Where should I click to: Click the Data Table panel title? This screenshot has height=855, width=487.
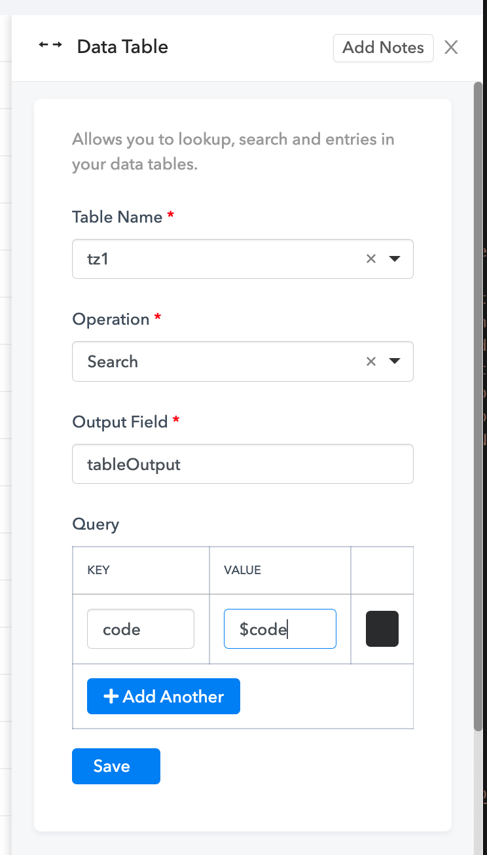(x=122, y=47)
